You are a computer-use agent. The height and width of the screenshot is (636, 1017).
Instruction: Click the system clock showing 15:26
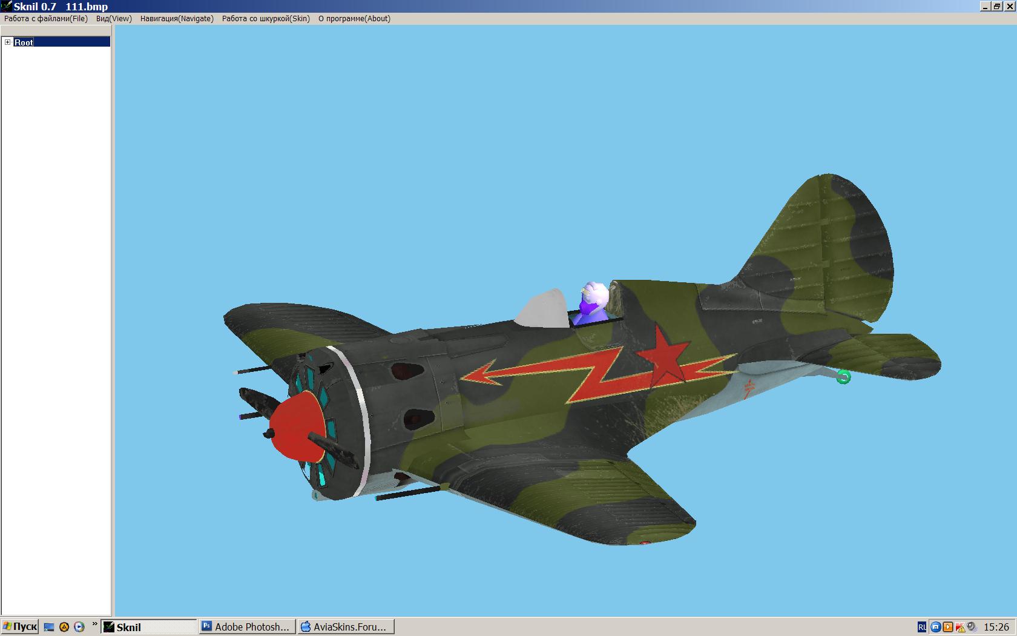pos(996,628)
